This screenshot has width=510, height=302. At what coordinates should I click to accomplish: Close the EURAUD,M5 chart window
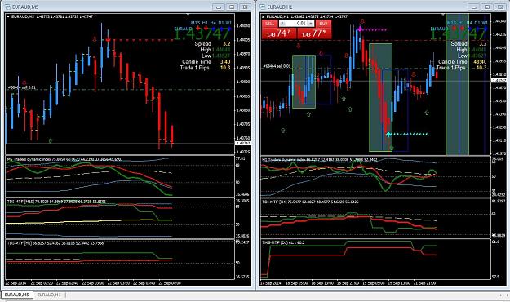pos(245,7)
